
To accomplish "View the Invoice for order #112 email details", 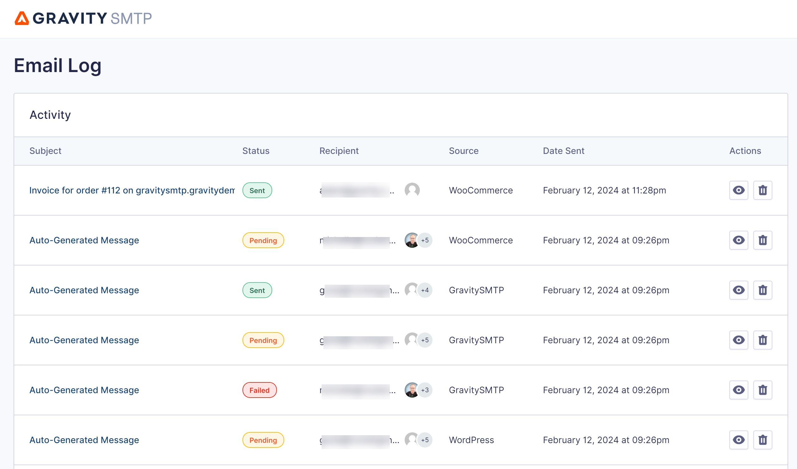I will [x=739, y=190].
